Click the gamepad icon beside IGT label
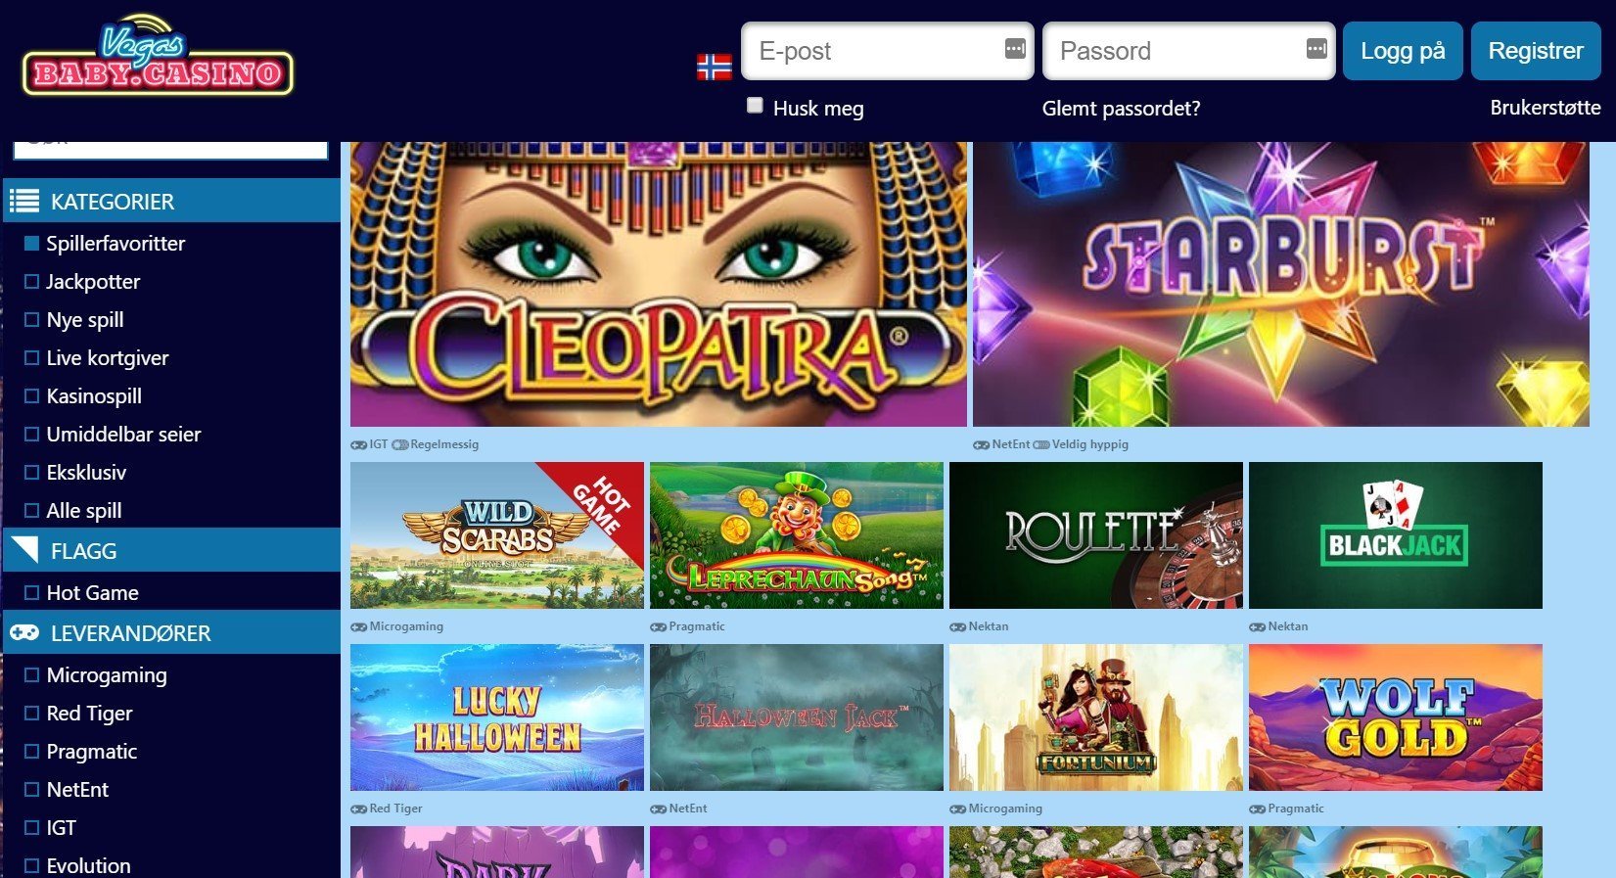This screenshot has height=878, width=1616. tap(359, 444)
